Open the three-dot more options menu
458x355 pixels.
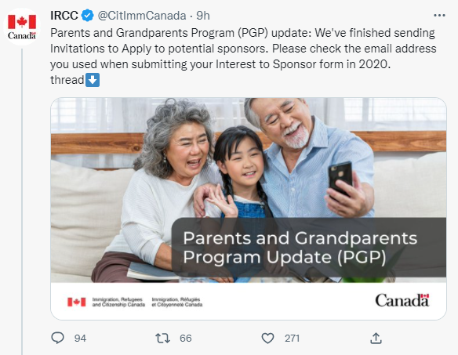pyautogui.click(x=439, y=15)
